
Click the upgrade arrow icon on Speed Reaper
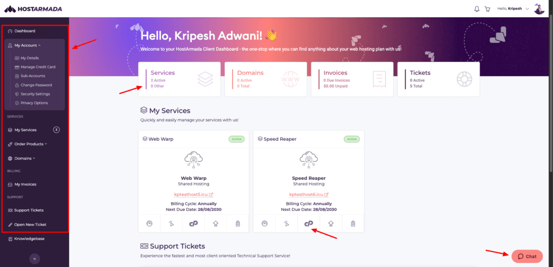pos(331,223)
